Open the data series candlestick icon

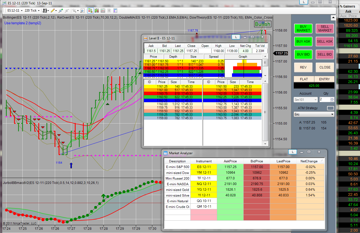pyautogui.click(x=96, y=11)
